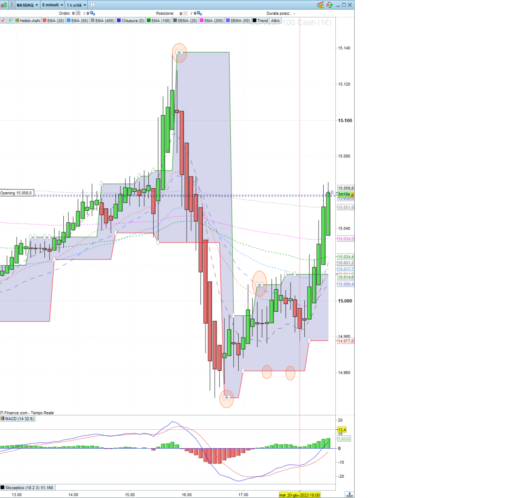The height and width of the screenshot is (498, 532).
Task: Select the Chiusura (D) indicator label
Action: point(131,21)
